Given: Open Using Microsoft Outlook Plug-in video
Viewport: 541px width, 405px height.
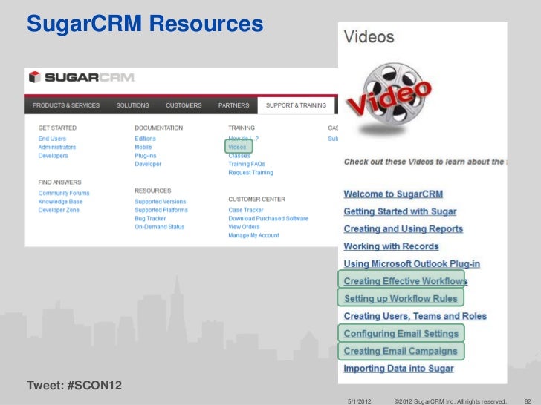Looking at the screenshot, I should click(x=412, y=264).
